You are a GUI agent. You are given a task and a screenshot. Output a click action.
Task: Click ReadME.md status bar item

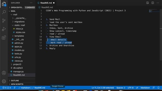[39, 88]
